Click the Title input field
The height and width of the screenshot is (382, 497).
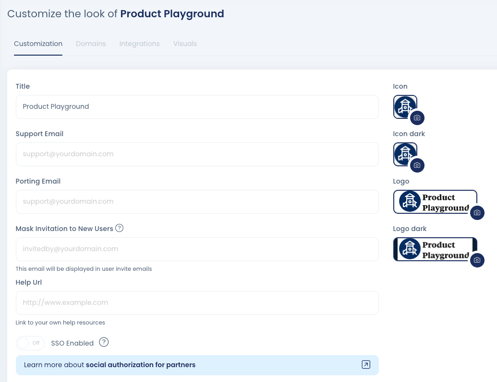[x=197, y=106]
